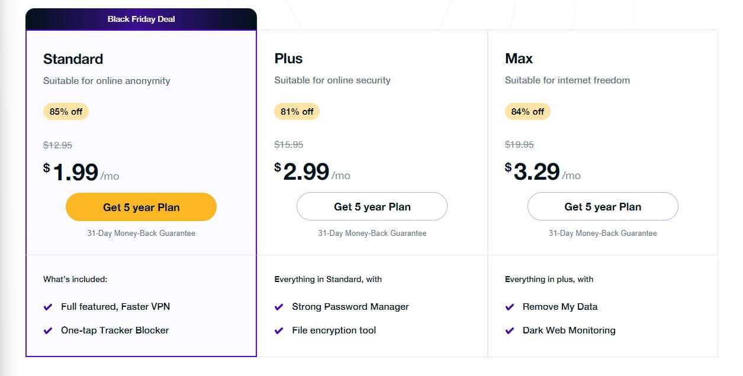Select the 85% off badge on Standard plan
Screen dimensions: 743x376
click(66, 111)
